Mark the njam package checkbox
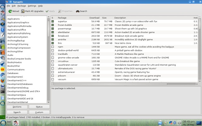The height and width of the screenshot is (126, 202). [x=53, y=47]
